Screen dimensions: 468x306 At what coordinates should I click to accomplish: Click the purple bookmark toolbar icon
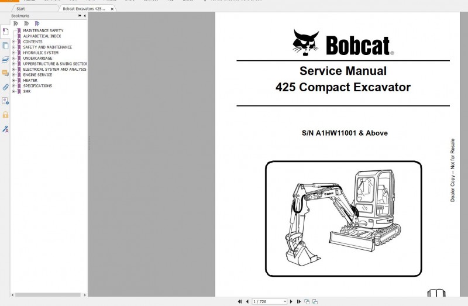click(37, 23)
